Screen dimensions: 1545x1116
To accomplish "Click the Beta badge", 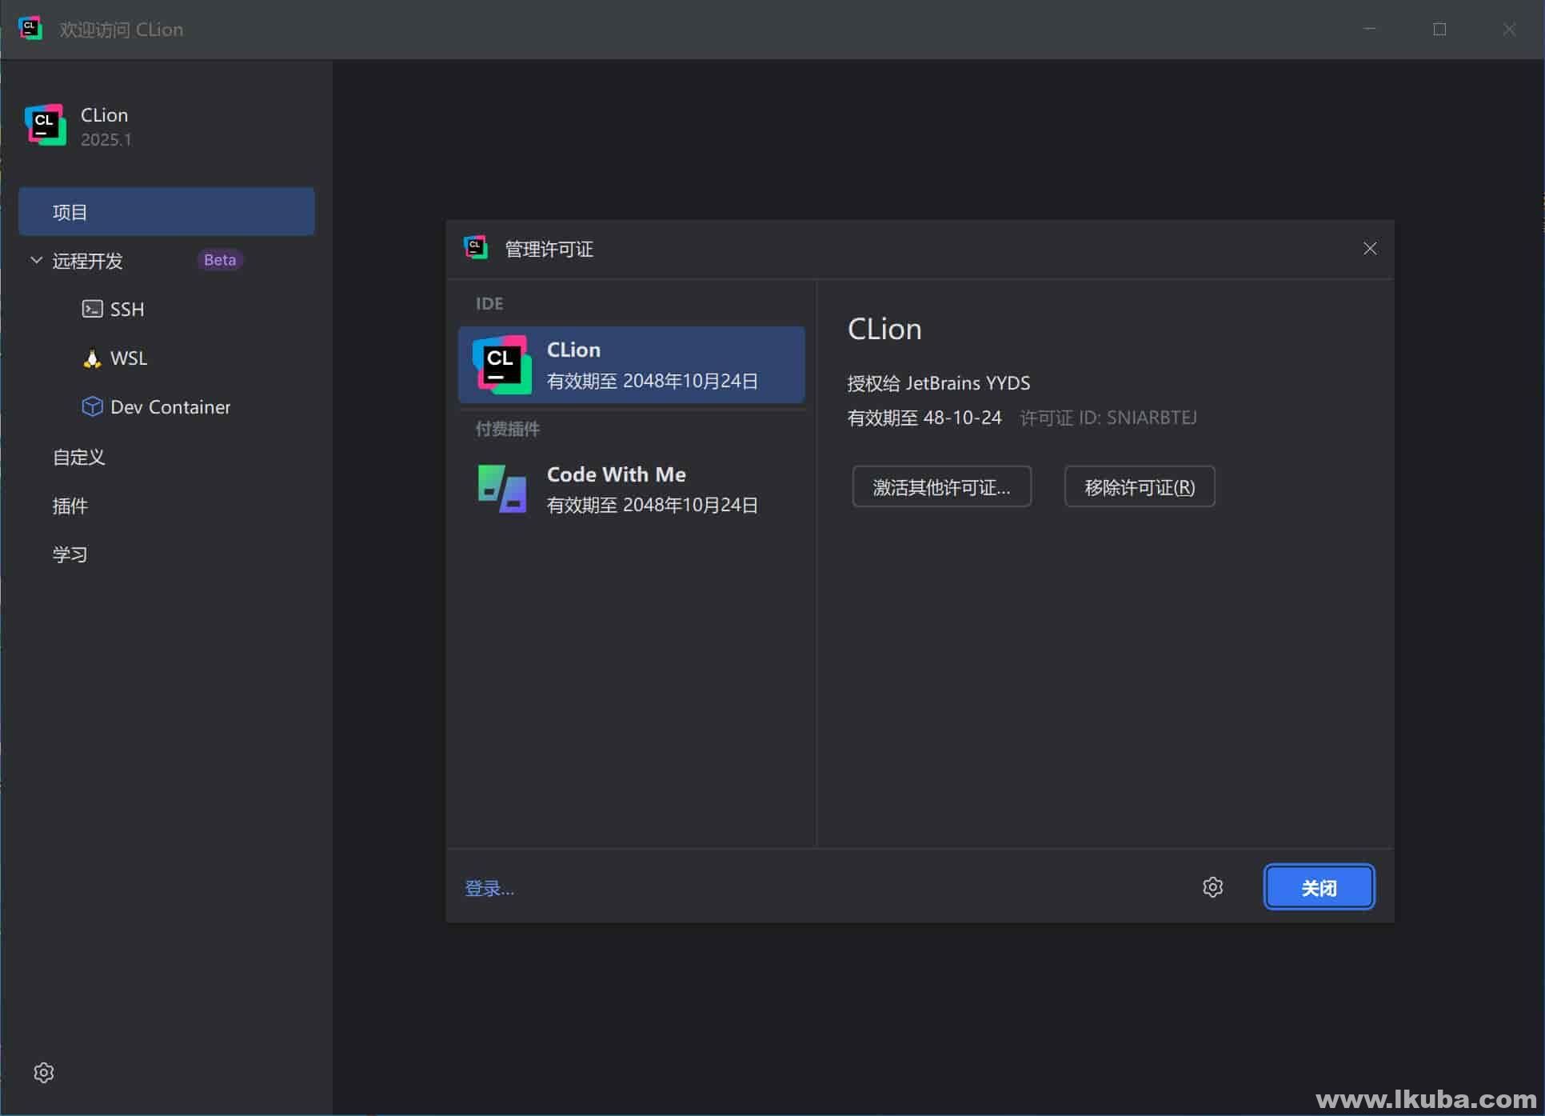I will [220, 260].
